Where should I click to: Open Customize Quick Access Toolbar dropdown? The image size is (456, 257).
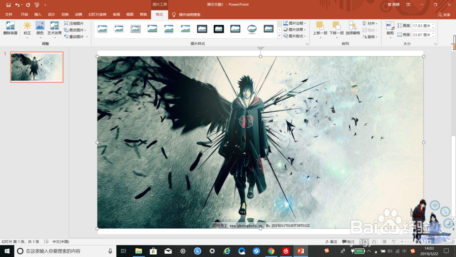45,5
